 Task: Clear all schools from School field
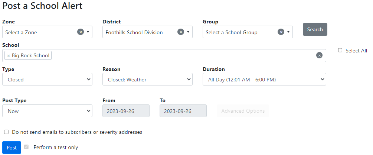(x=319, y=55)
